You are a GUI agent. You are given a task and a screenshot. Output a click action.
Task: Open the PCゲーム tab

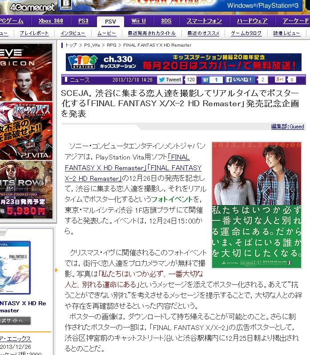(x=11, y=21)
